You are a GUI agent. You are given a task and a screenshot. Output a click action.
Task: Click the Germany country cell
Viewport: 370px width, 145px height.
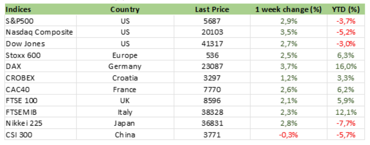pyautogui.click(x=125, y=67)
